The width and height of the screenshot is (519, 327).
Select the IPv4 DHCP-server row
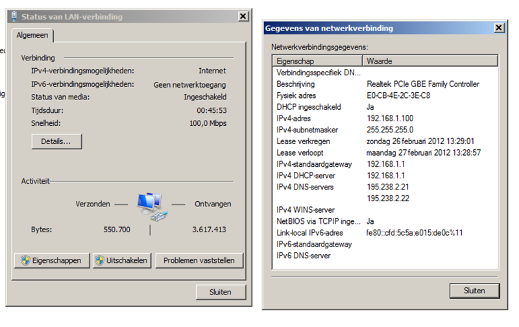click(x=385, y=175)
